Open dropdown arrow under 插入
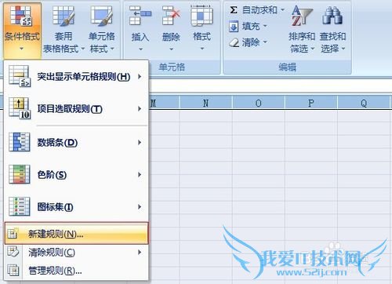Image resolution: width=392 pixels, height=284 pixels. [140, 49]
